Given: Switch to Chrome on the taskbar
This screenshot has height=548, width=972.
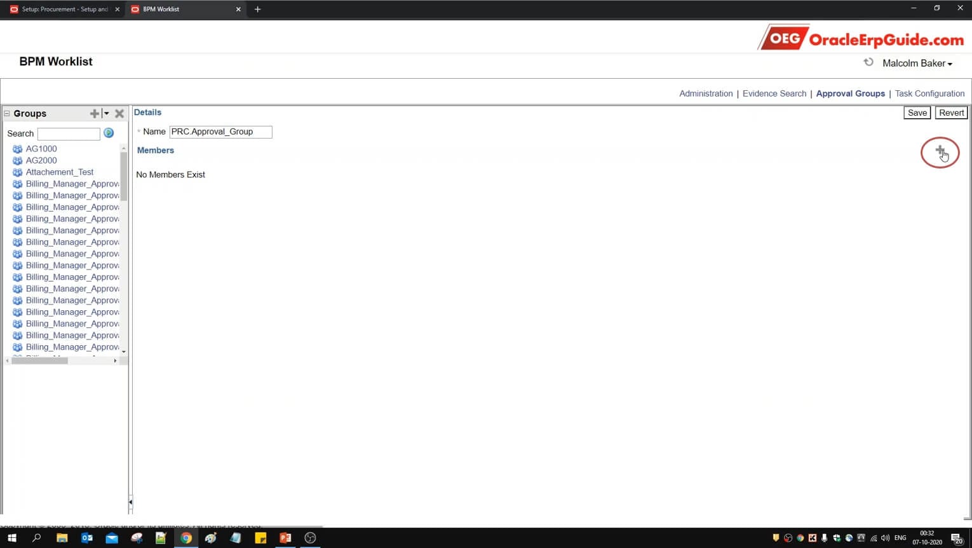Looking at the screenshot, I should pyautogui.click(x=186, y=538).
